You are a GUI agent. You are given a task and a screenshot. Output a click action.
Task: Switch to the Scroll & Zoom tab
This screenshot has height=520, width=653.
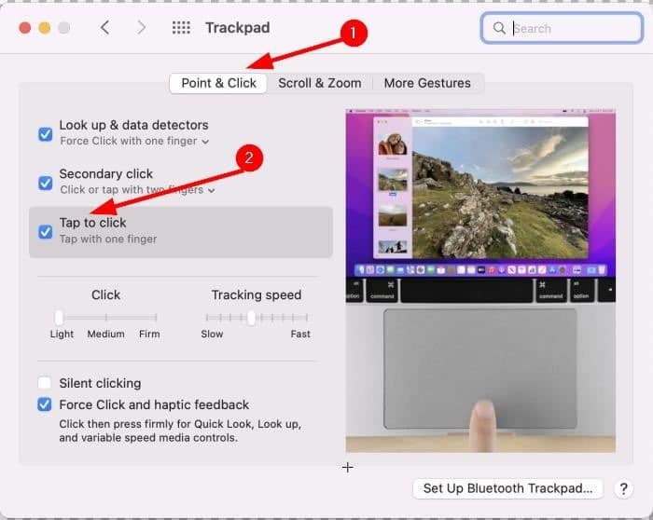(x=319, y=83)
